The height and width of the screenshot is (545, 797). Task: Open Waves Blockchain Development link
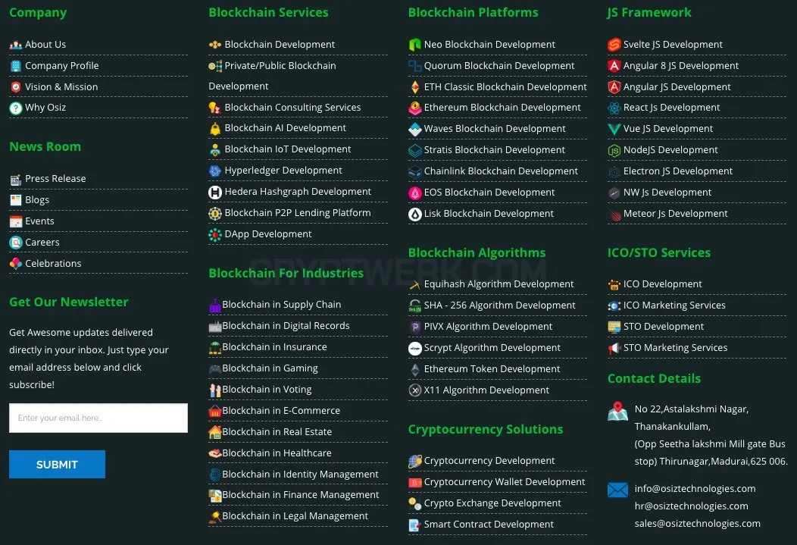(495, 129)
